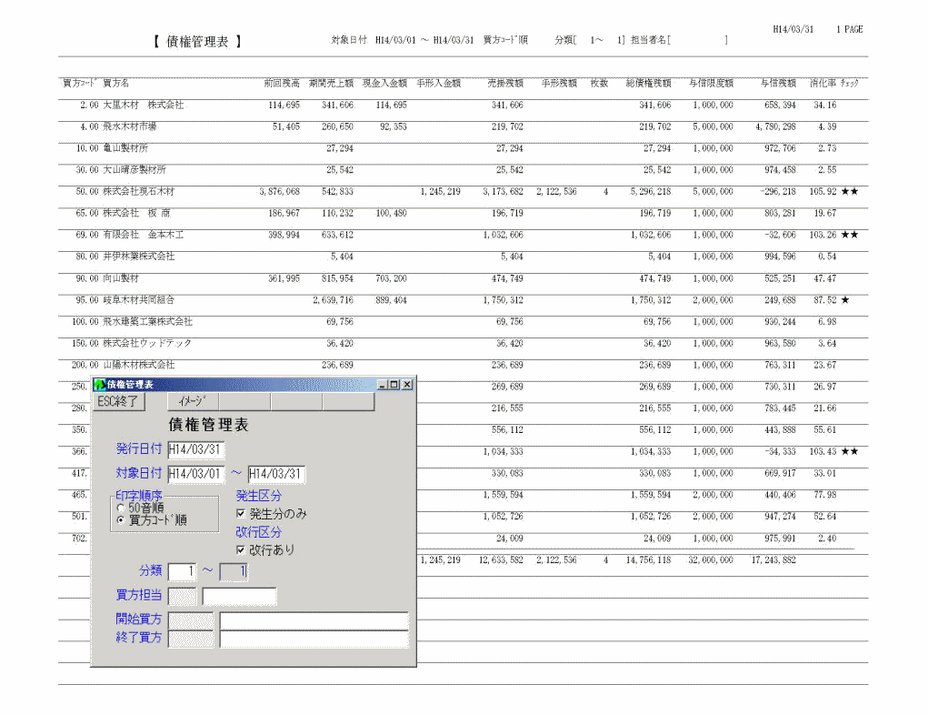Image resolution: width=928 pixels, height=715 pixels.
Task: Click the 終了買方 name field
Action: (314, 639)
